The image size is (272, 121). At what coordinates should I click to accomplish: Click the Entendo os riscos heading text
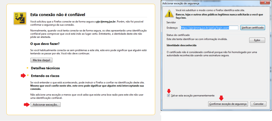pos(45,76)
